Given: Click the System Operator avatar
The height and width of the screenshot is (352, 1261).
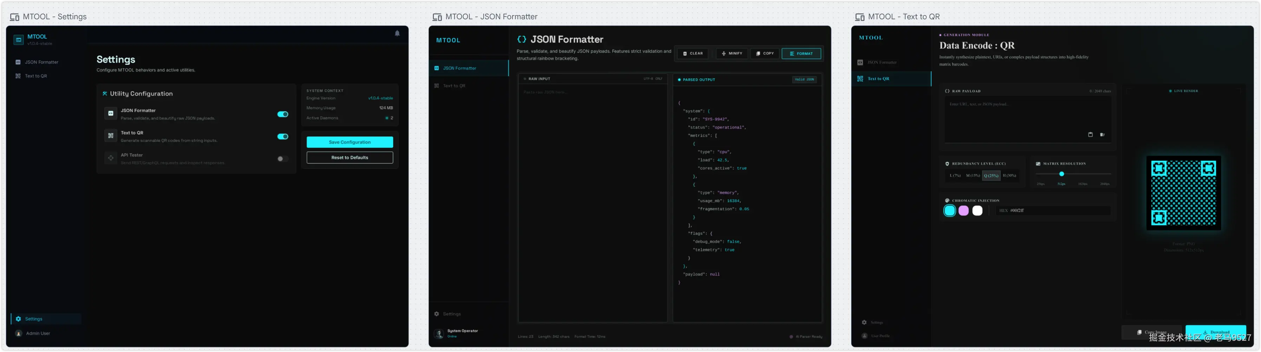Looking at the screenshot, I should point(439,333).
